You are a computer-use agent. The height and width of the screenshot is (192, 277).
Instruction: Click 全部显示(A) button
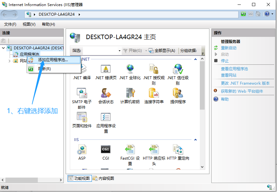click(162, 51)
